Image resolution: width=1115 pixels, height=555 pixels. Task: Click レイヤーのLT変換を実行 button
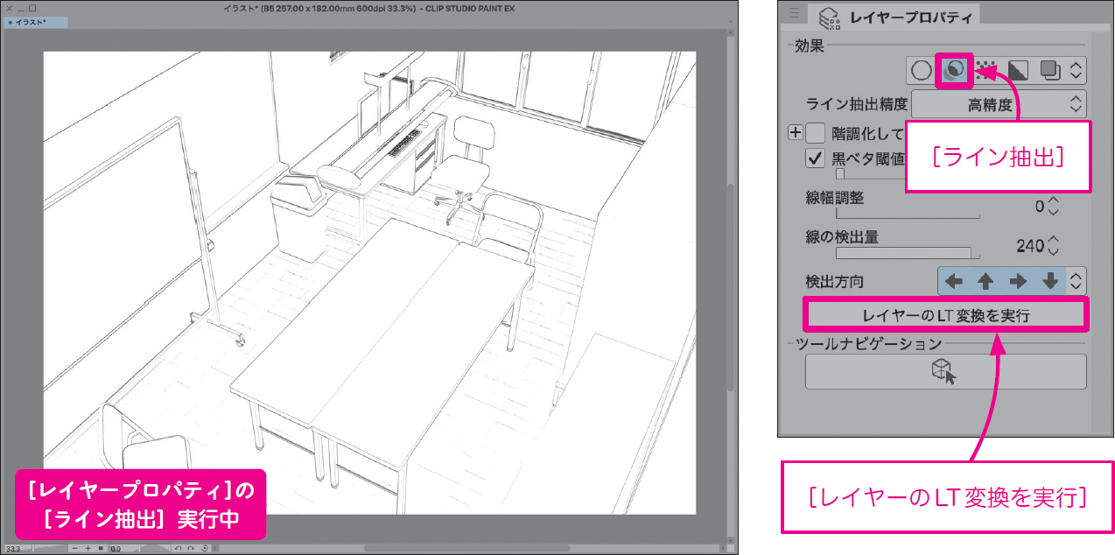tap(945, 315)
